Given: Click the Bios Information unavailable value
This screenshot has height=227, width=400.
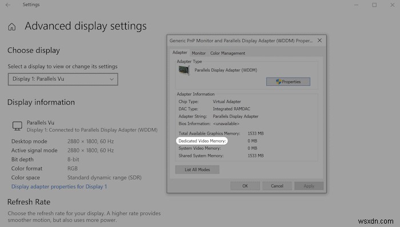Looking at the screenshot, I should pos(226,124).
